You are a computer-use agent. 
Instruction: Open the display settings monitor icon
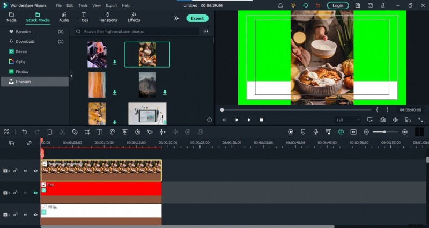click(x=370, y=120)
